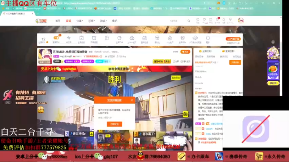Open the waveform stats icon in streamer toolbar

69,38
